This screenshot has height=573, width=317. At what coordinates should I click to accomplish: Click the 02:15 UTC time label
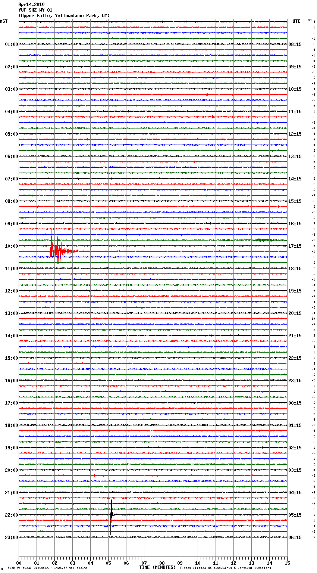tap(295, 448)
